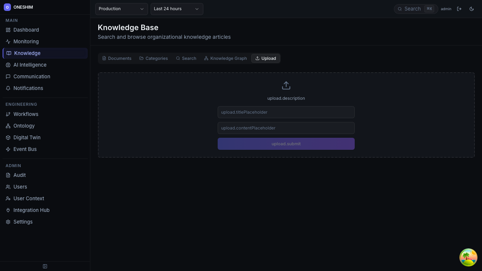Screen dimensions: 482x271
Task: Navigate to Event Bus
Action: point(25,149)
